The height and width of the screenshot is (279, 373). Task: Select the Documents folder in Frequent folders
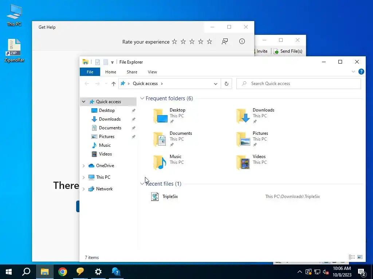coord(173,139)
